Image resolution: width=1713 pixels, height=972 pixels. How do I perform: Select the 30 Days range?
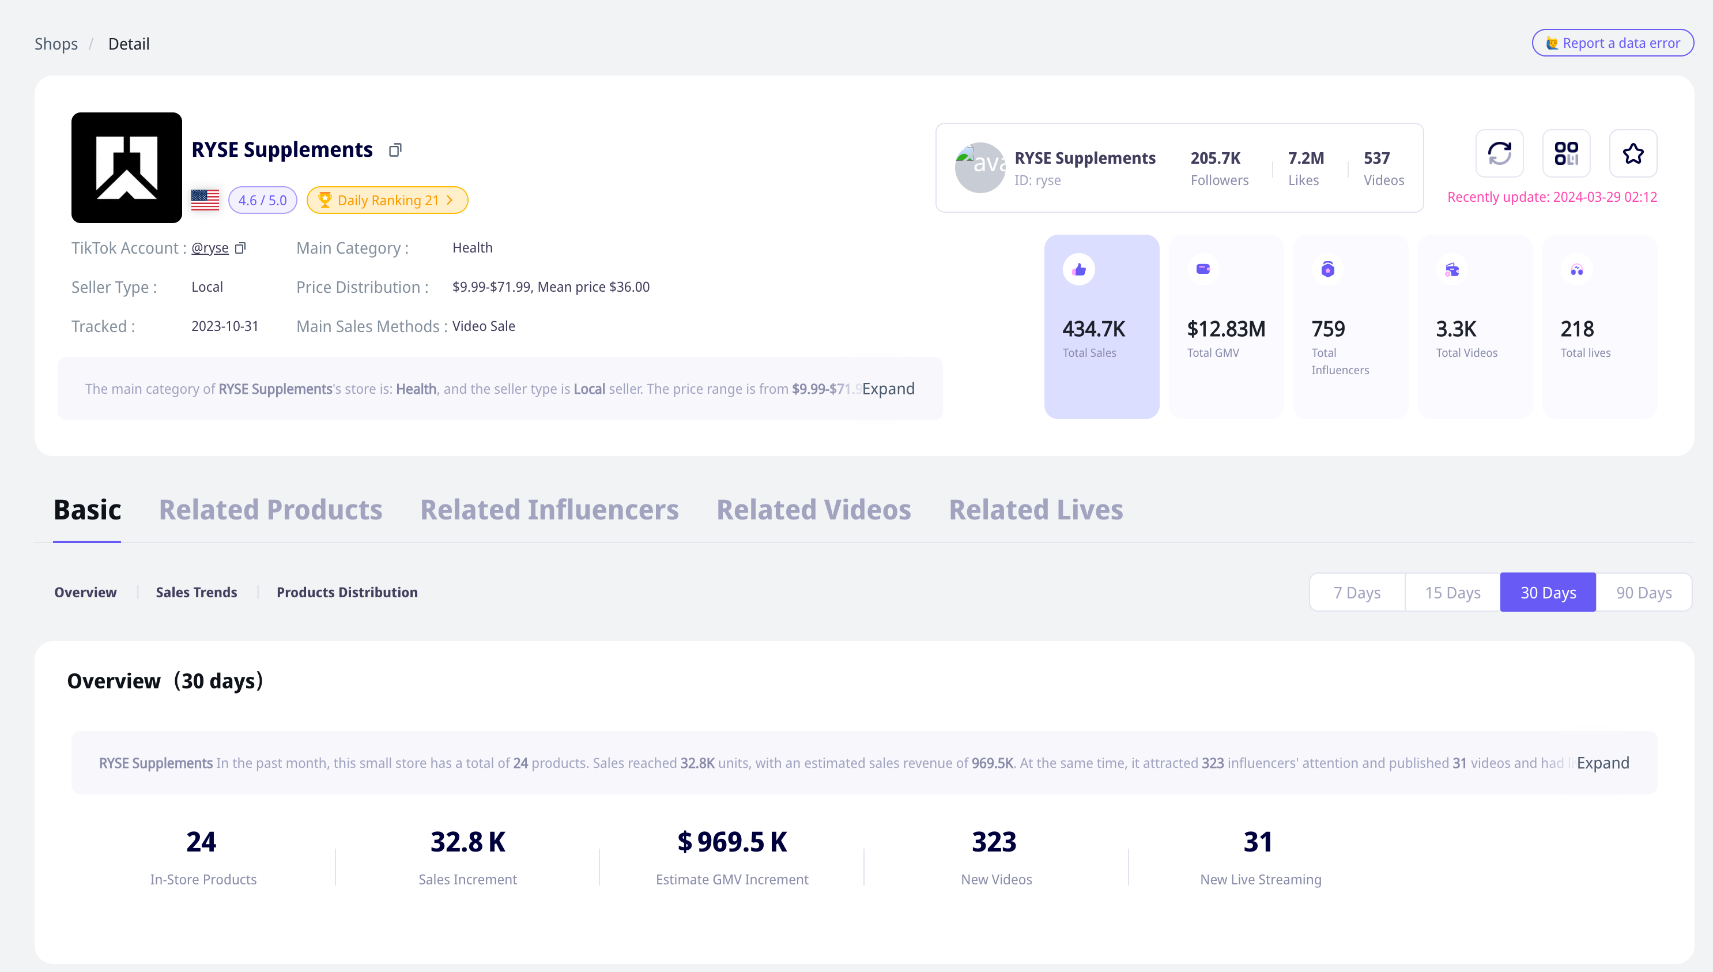[1548, 592]
